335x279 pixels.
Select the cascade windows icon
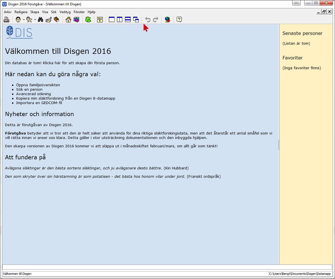click(x=136, y=20)
